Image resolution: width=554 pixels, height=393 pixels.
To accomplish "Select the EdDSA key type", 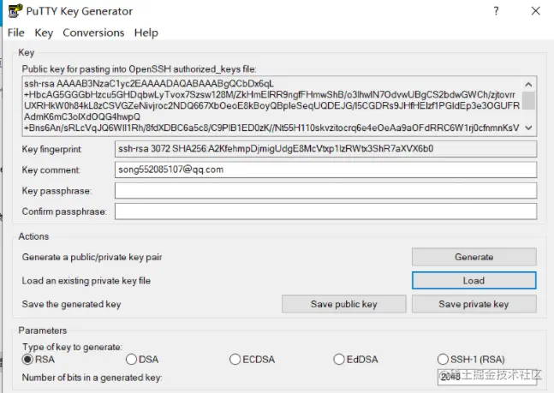I will pyautogui.click(x=355, y=360).
